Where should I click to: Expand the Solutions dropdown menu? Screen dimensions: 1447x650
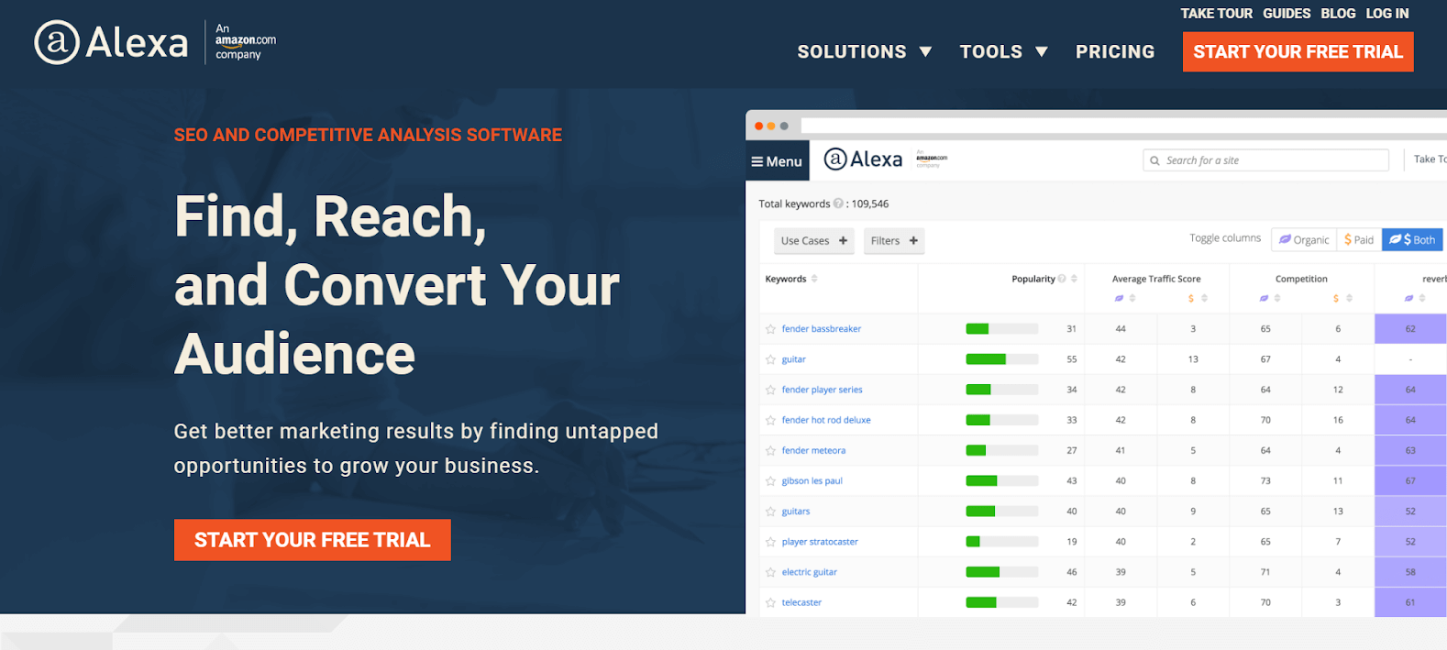pos(865,52)
